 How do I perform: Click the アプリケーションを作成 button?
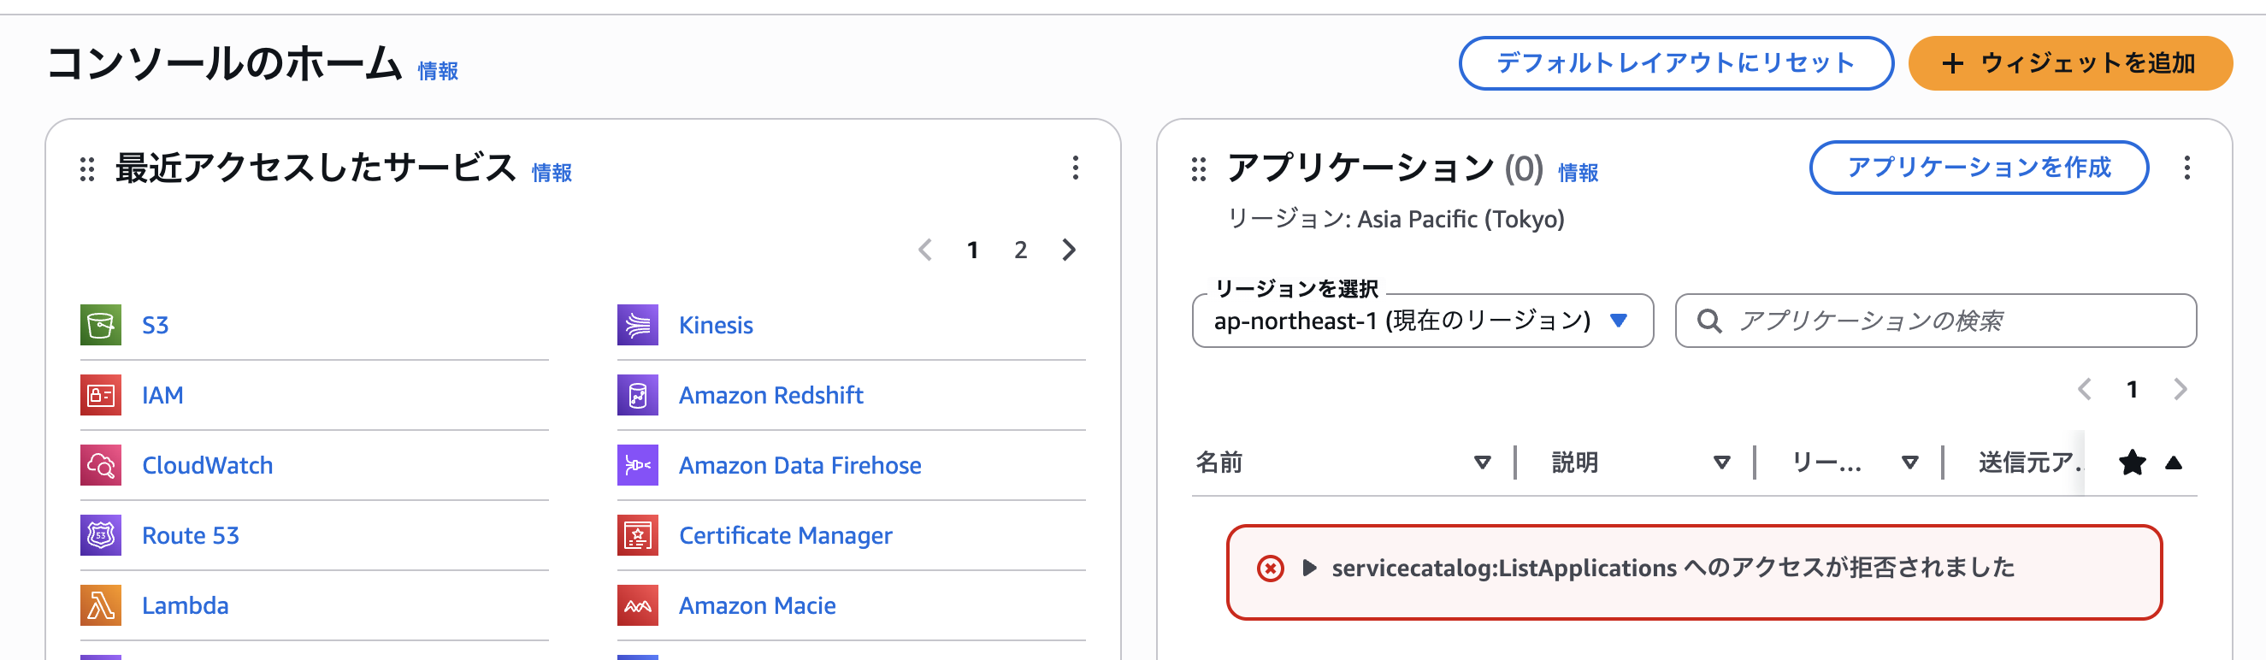(1979, 168)
